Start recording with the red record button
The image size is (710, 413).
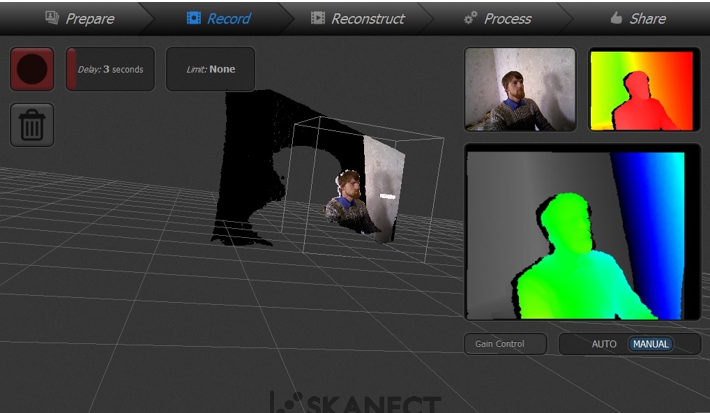[x=32, y=69]
